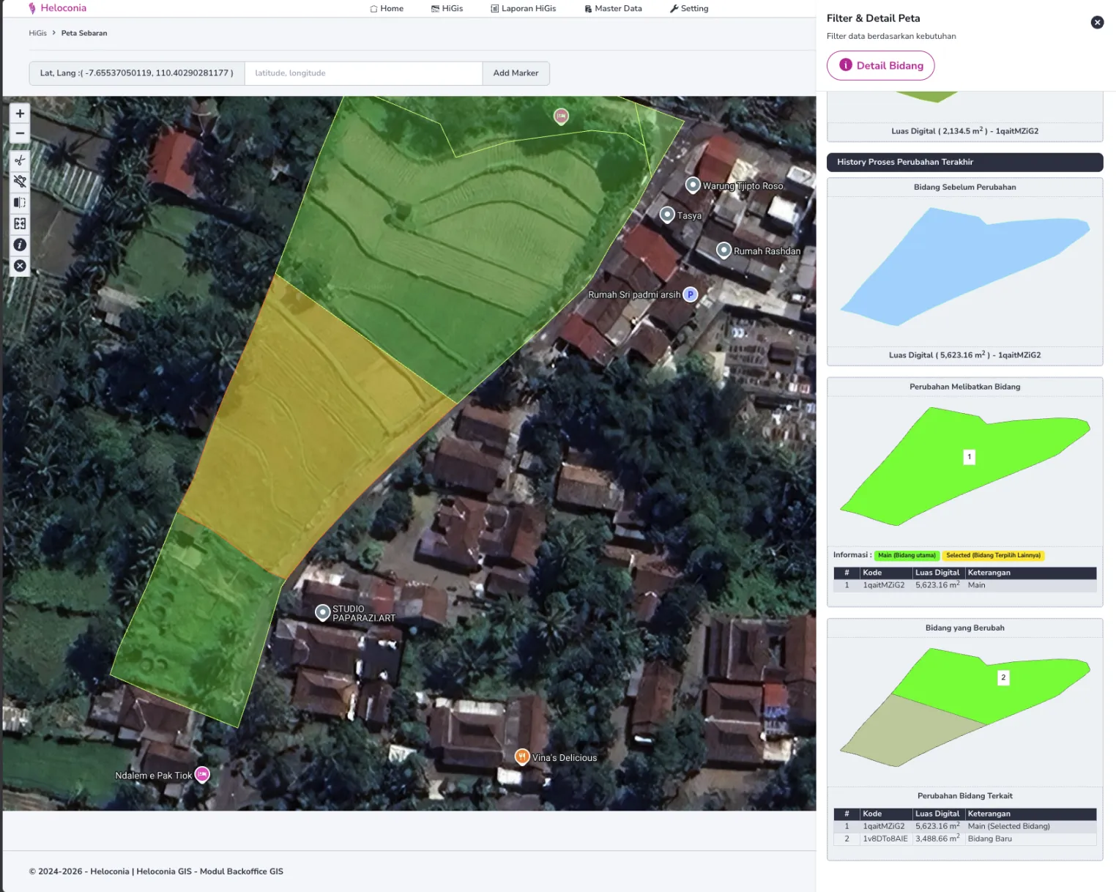Zoom out on the map

20,133
